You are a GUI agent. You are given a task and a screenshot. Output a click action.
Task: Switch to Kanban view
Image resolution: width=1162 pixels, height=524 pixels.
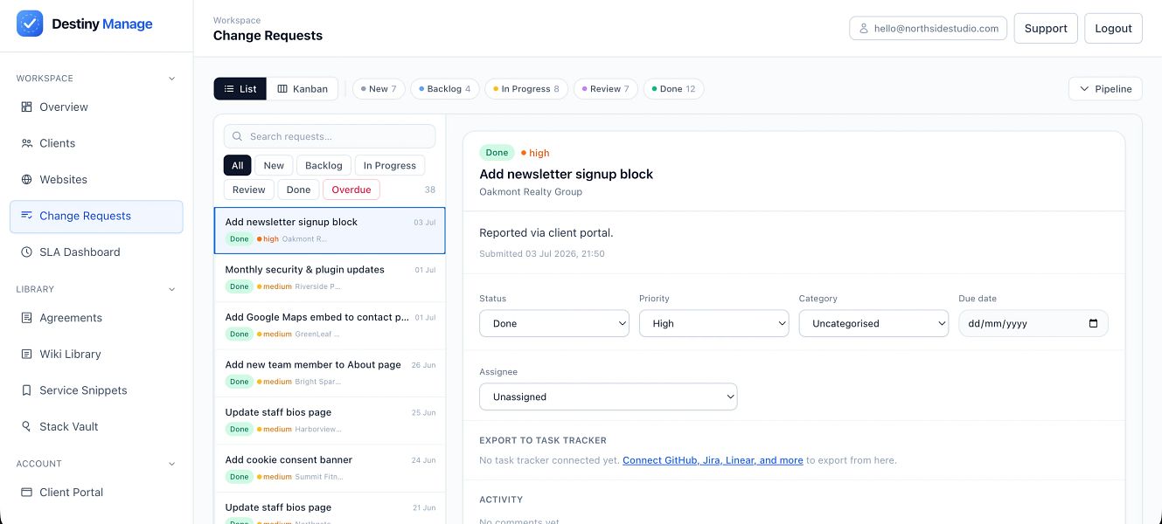303,89
